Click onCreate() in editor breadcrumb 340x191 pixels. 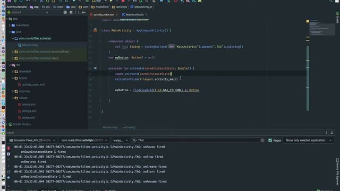pyautogui.click(x=129, y=127)
